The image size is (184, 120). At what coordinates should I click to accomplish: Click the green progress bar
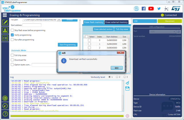pyautogui.click(x=67, y=116)
